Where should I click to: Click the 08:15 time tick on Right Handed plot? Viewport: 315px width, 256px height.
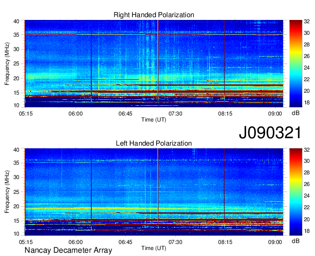tap(225, 114)
